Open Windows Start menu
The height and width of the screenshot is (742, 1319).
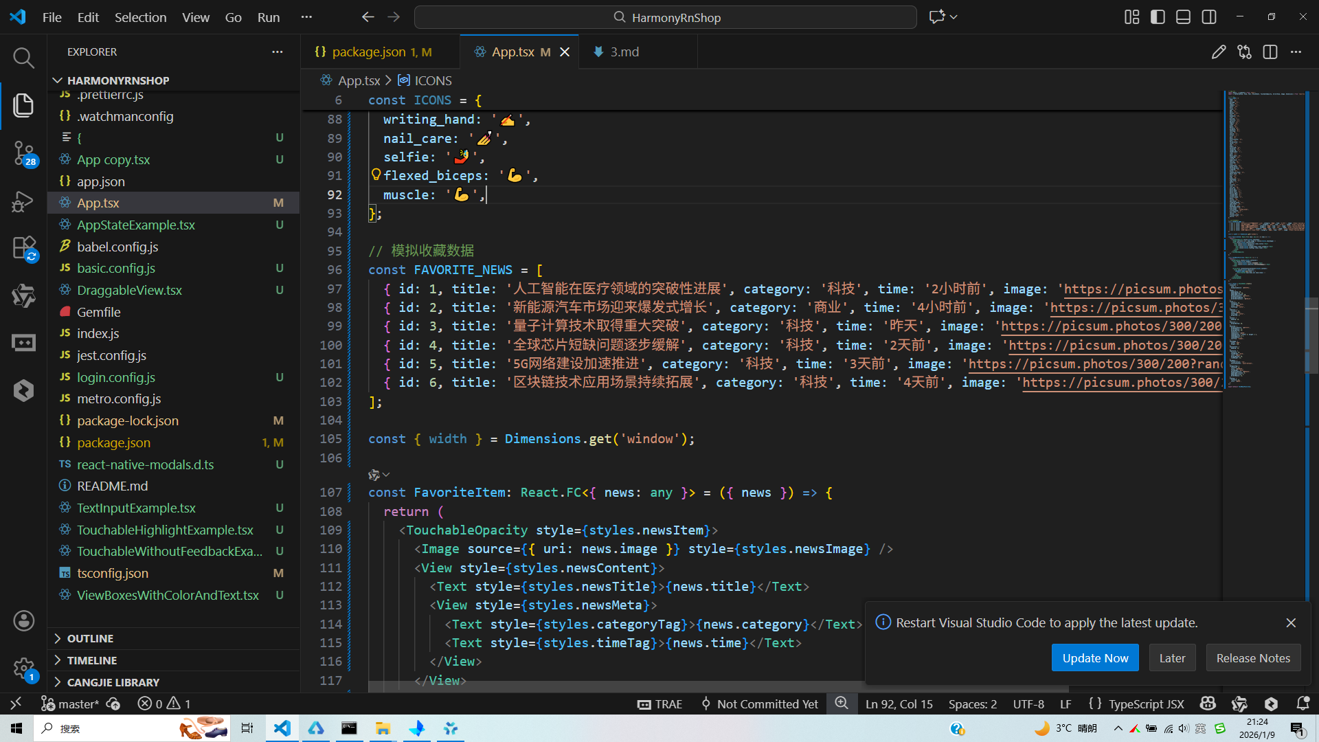pos(16,728)
